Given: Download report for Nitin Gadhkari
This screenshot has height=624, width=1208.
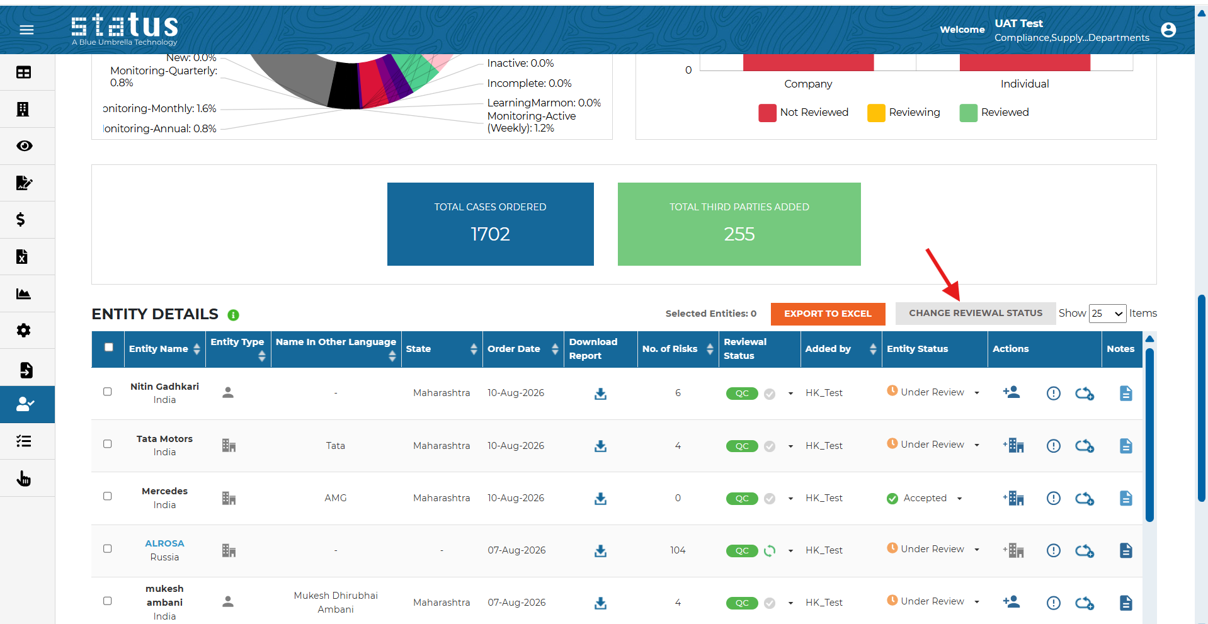Looking at the screenshot, I should pos(600,394).
